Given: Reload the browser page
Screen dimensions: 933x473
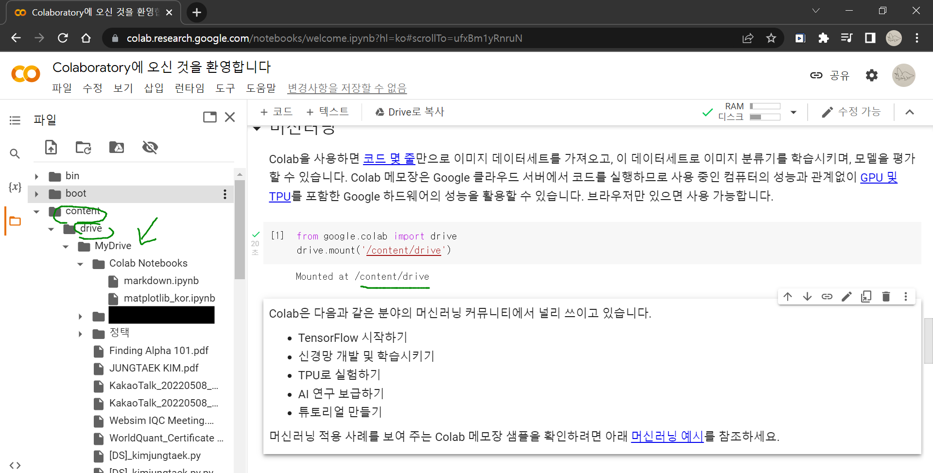Looking at the screenshot, I should (x=63, y=38).
